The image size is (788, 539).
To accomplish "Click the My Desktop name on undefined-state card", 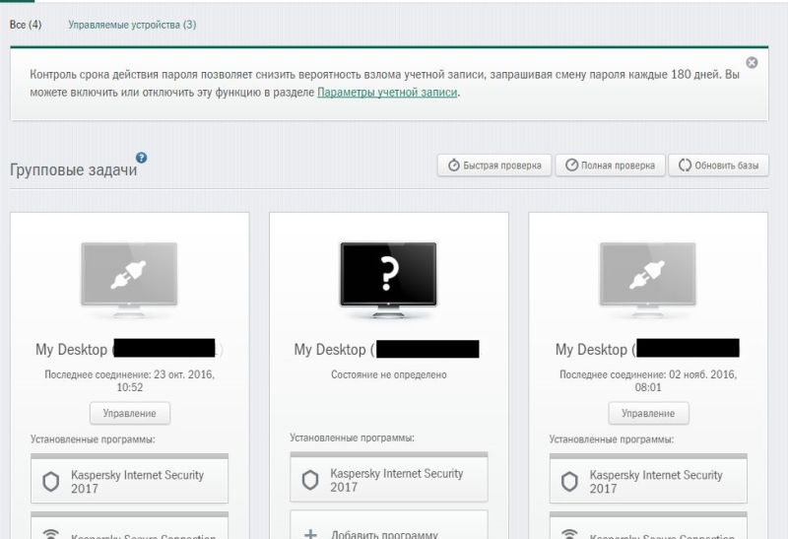I will coord(386,349).
